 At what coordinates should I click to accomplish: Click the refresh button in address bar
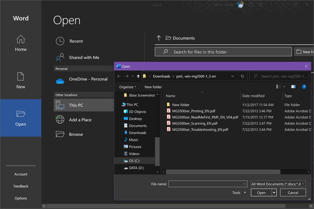[242, 76]
